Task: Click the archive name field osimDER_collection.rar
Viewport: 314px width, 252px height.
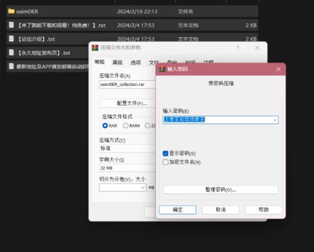Action: click(127, 84)
